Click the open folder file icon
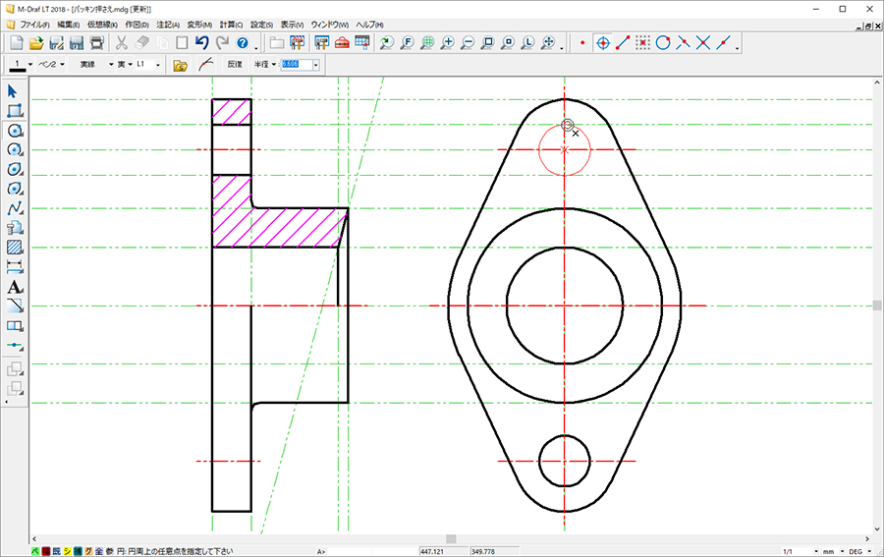The height and width of the screenshot is (557, 884). [36, 42]
